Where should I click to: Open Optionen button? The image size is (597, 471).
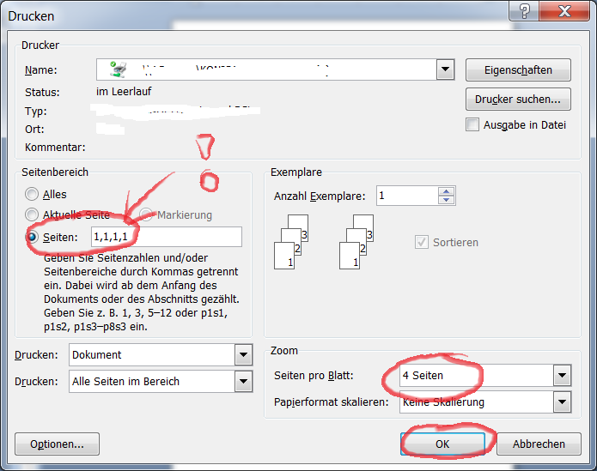57,444
